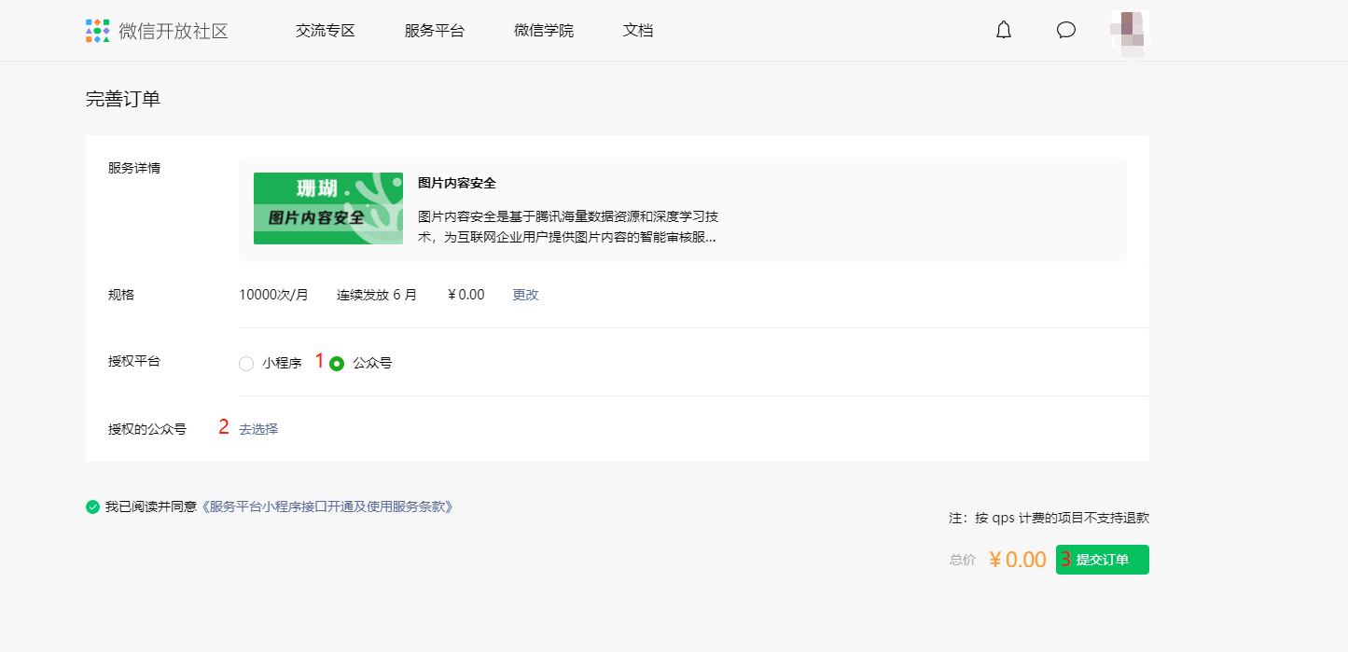Open the 服务平台 menu item
The width and height of the screenshot is (1348, 652).
pyautogui.click(x=435, y=31)
